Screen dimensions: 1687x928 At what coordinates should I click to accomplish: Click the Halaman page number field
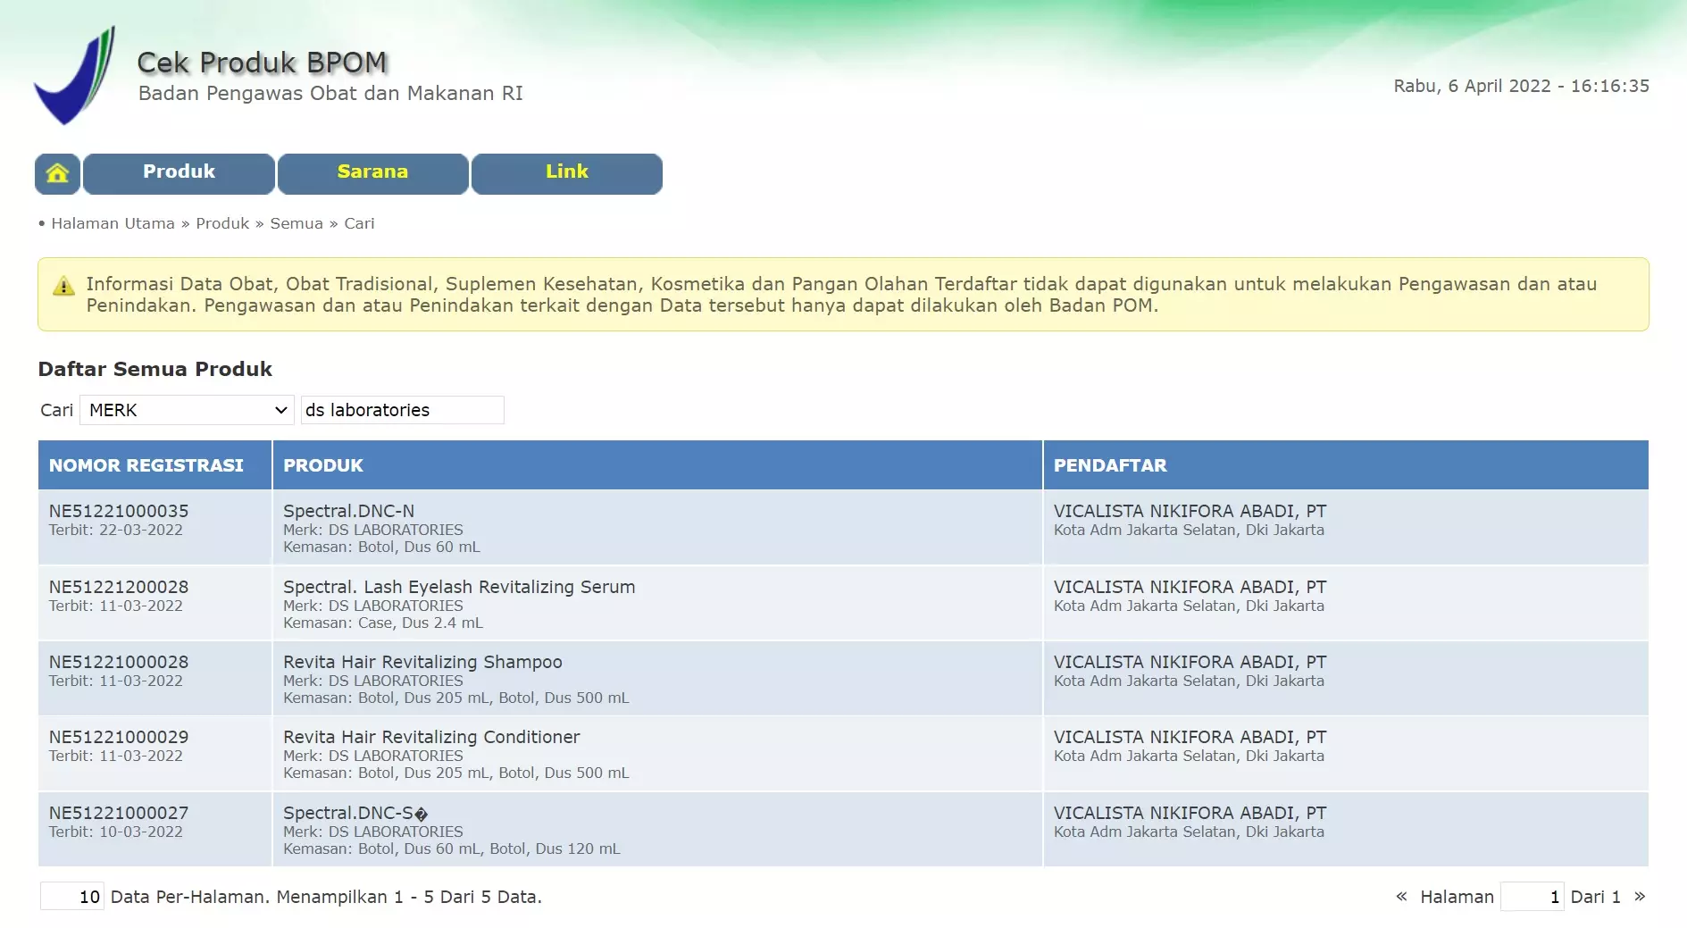click(x=1532, y=897)
